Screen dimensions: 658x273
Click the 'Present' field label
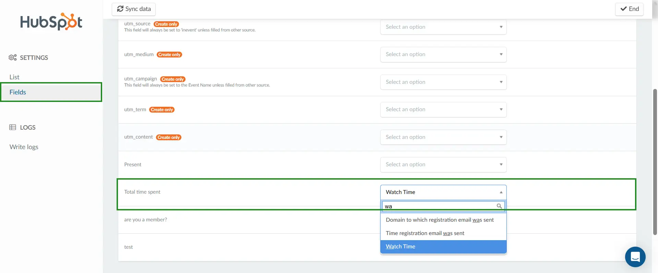pyautogui.click(x=133, y=165)
